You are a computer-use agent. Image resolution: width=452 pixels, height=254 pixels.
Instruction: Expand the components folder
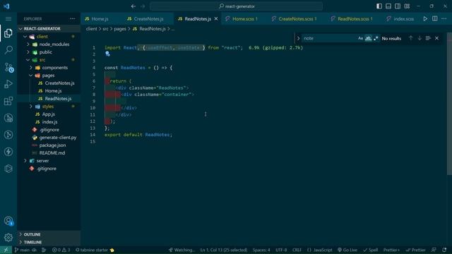[31, 68]
